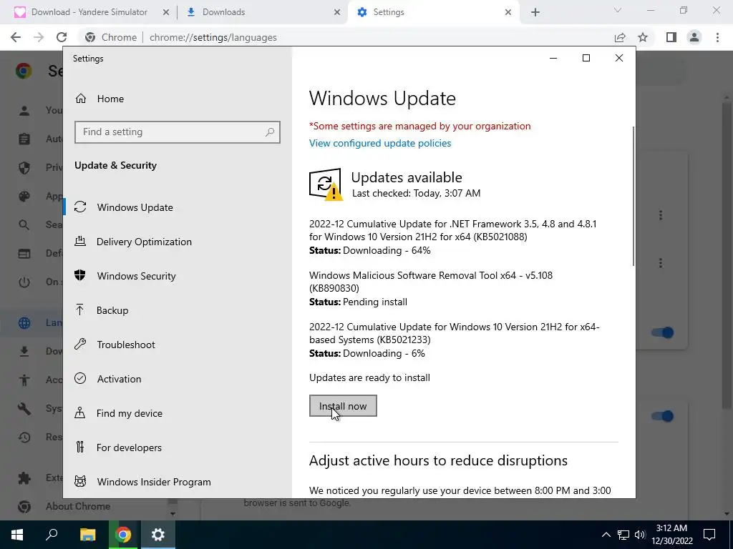Click the Backup upload arrow icon

(80, 310)
